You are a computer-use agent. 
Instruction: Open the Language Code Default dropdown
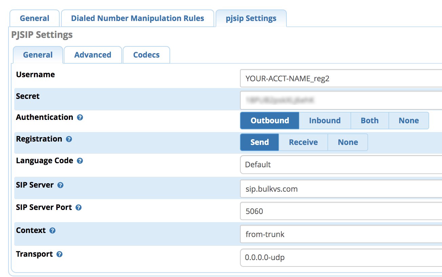(341, 165)
